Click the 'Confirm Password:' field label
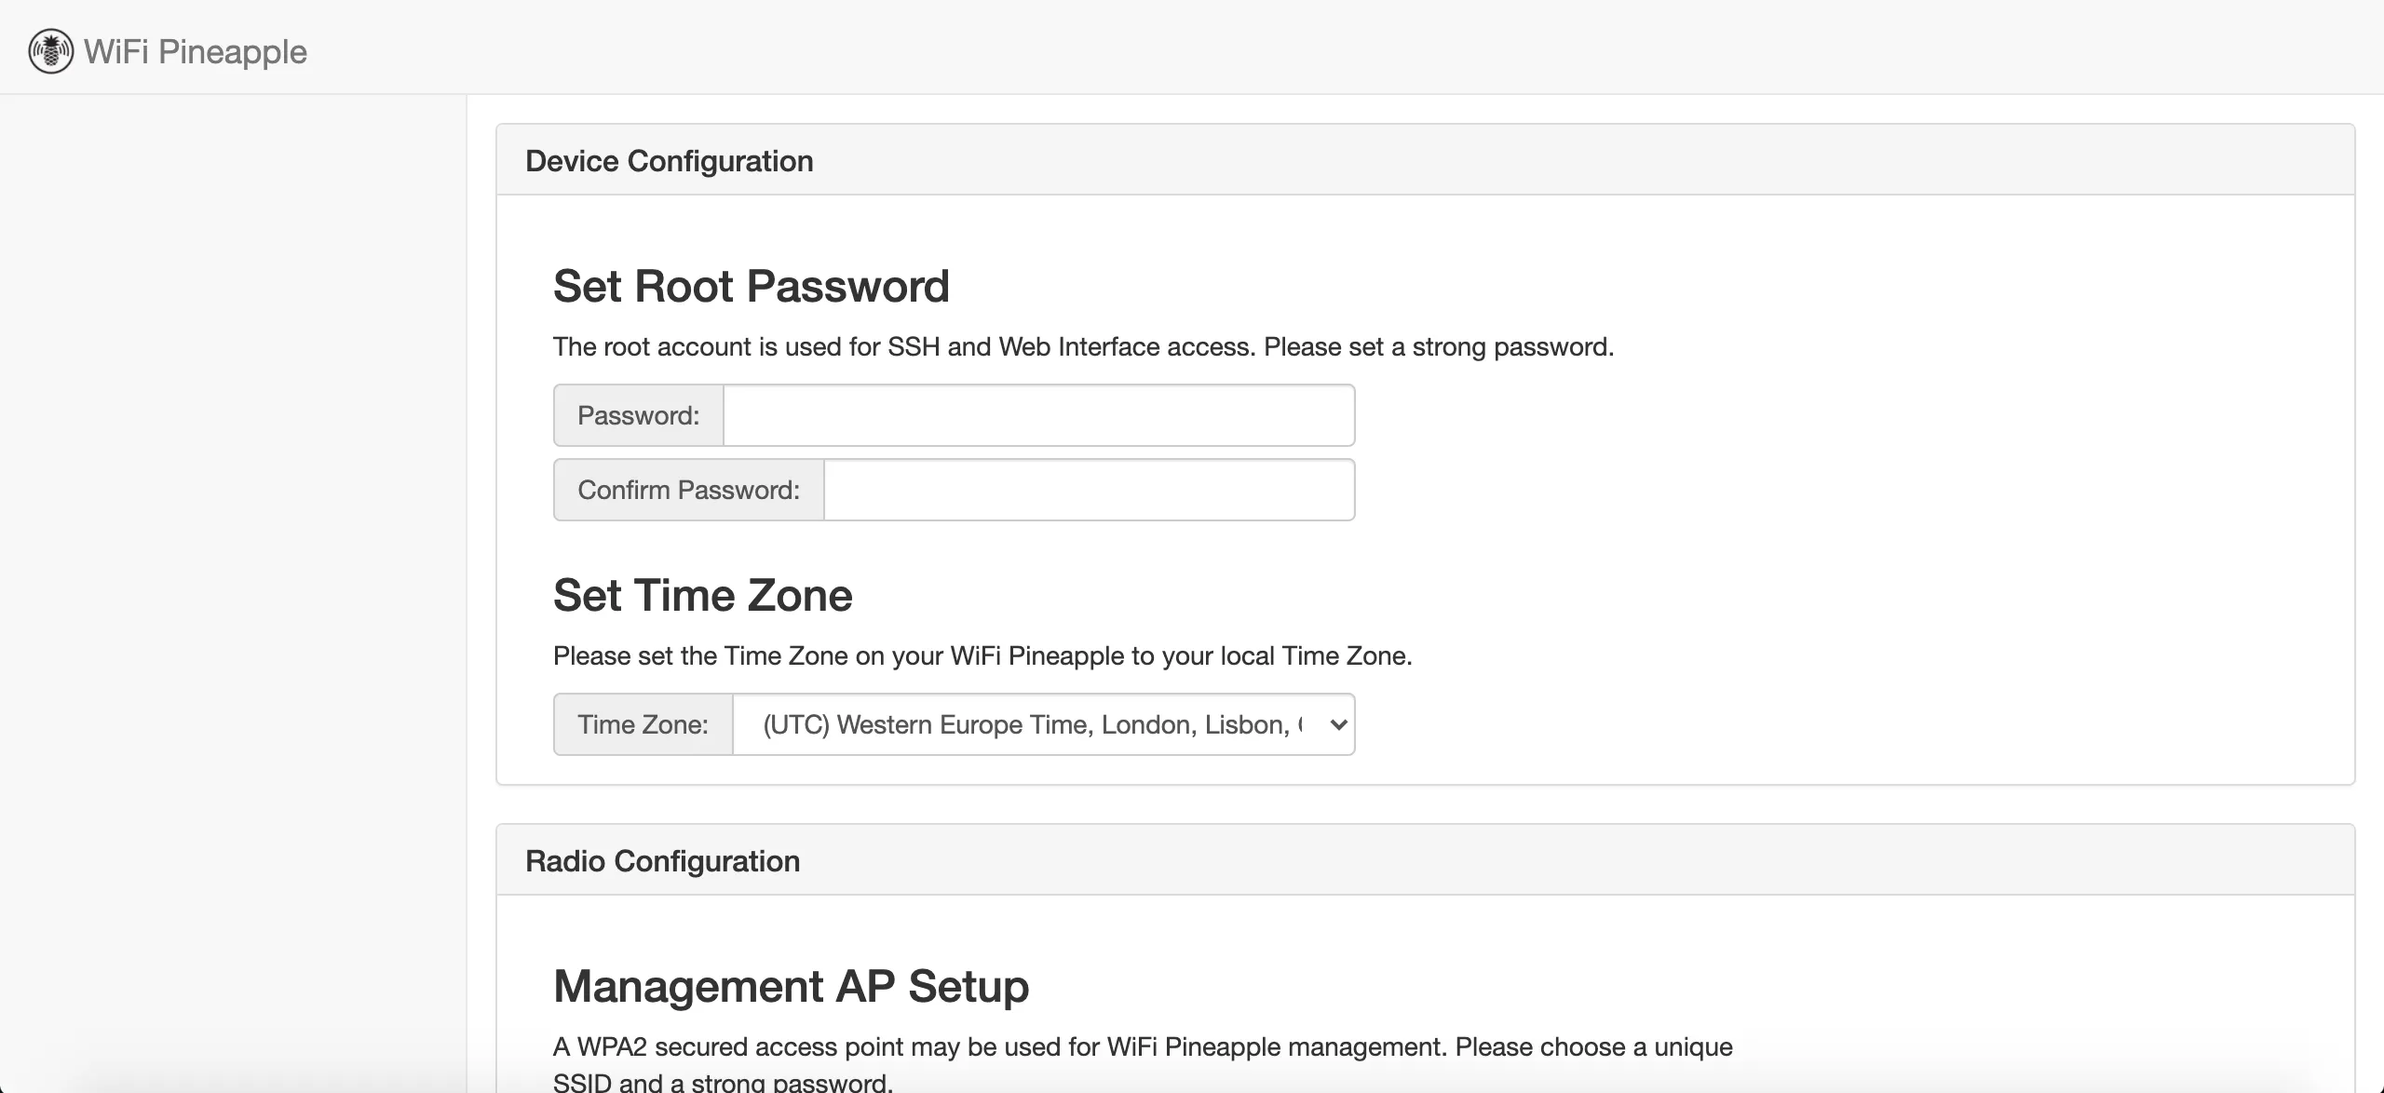Image resolution: width=2384 pixels, height=1093 pixels. click(689, 490)
